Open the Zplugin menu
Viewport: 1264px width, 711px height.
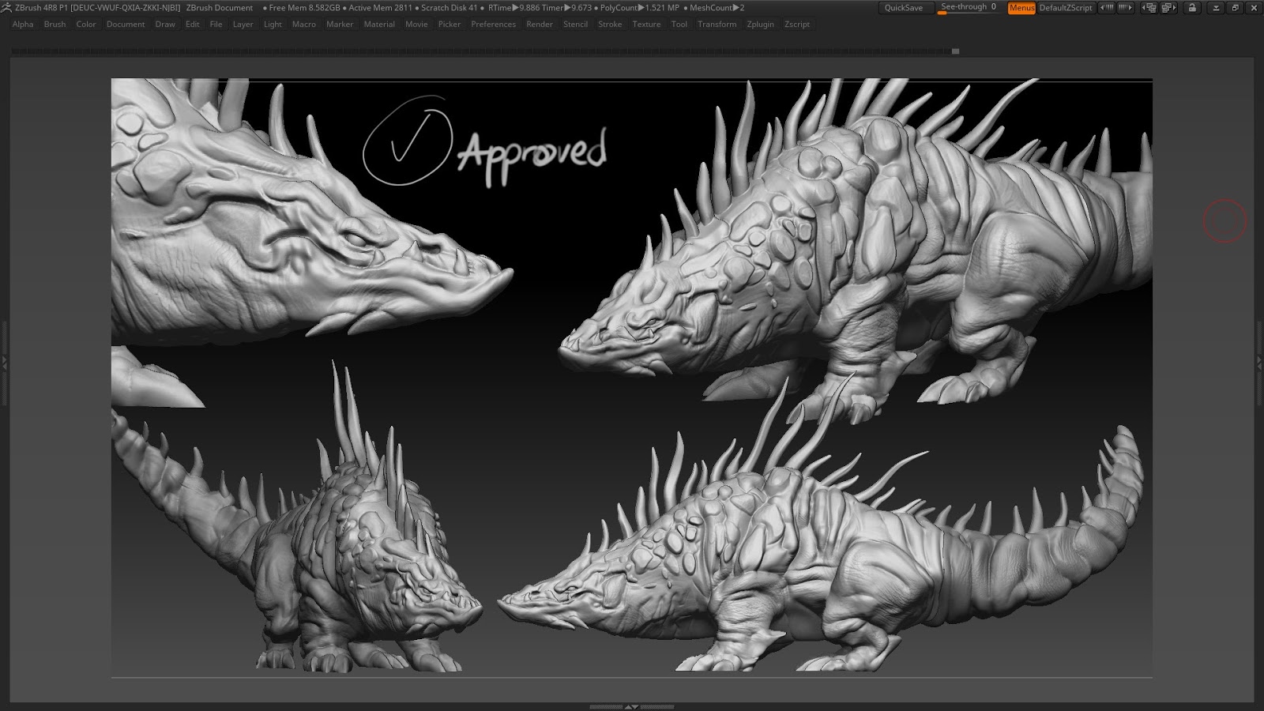(x=761, y=24)
